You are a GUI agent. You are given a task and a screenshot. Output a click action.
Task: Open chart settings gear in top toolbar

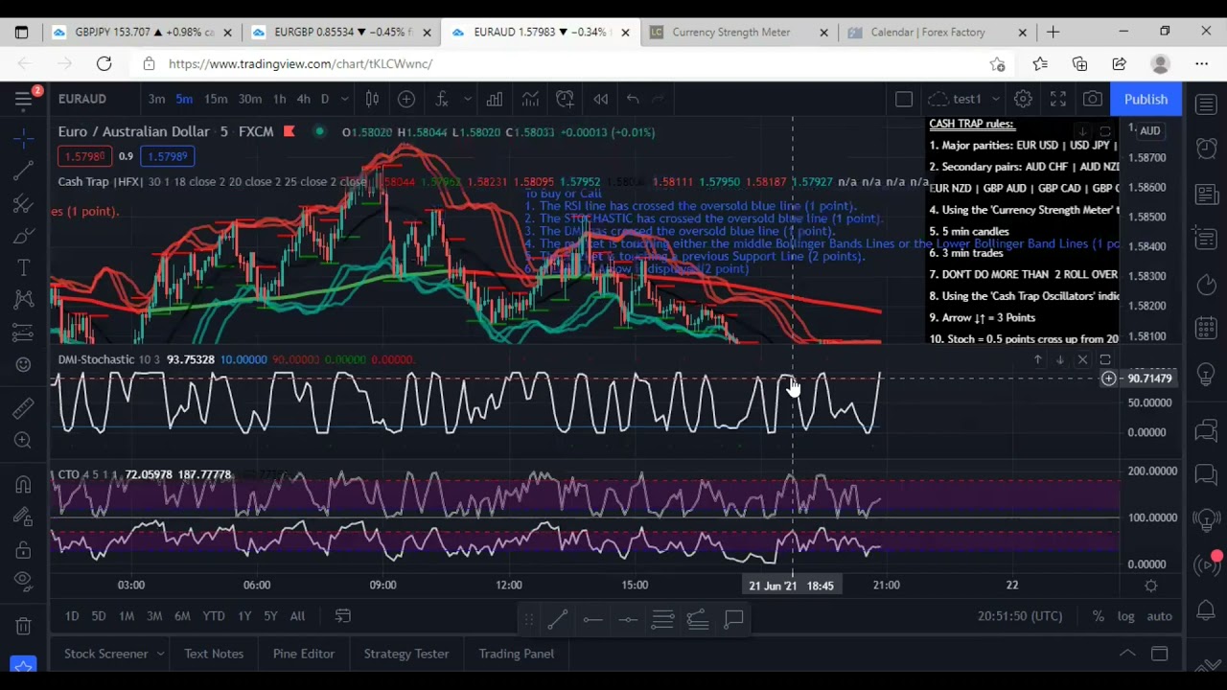point(1023,99)
